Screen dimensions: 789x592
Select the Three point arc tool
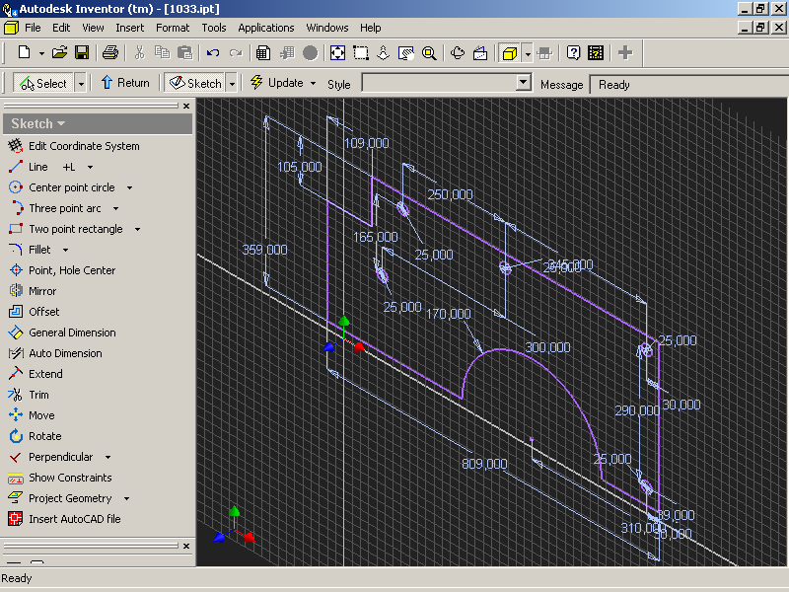[55, 208]
